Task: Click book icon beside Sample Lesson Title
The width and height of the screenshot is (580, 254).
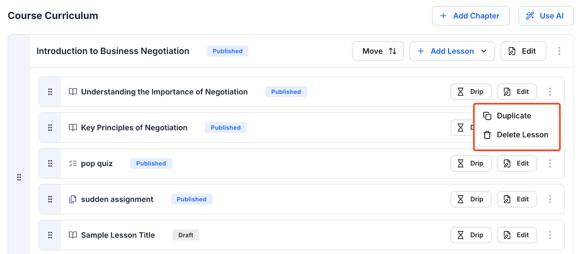Action: [73, 235]
